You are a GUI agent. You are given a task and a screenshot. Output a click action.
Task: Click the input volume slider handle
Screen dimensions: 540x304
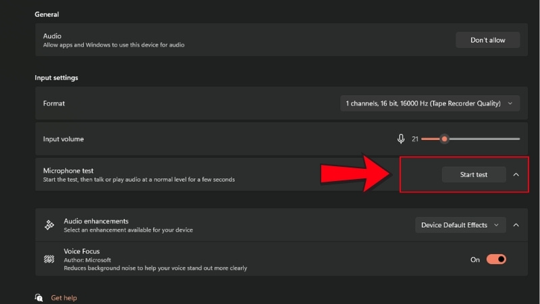[444, 139]
